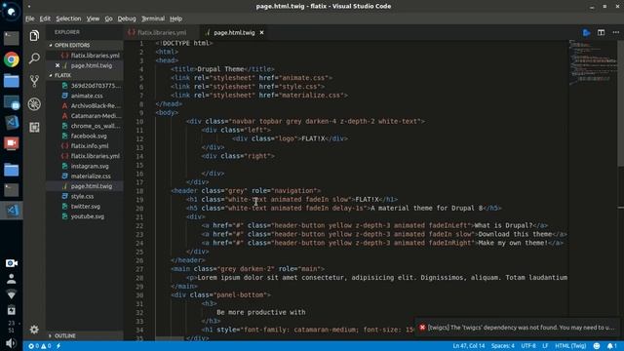Viewport: 624px width, 351px height.
Task: Open the Manage gear menu
Action: 34,330
